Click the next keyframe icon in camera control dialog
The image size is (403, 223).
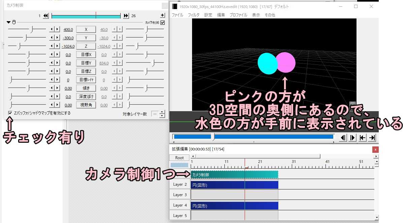click(x=125, y=15)
